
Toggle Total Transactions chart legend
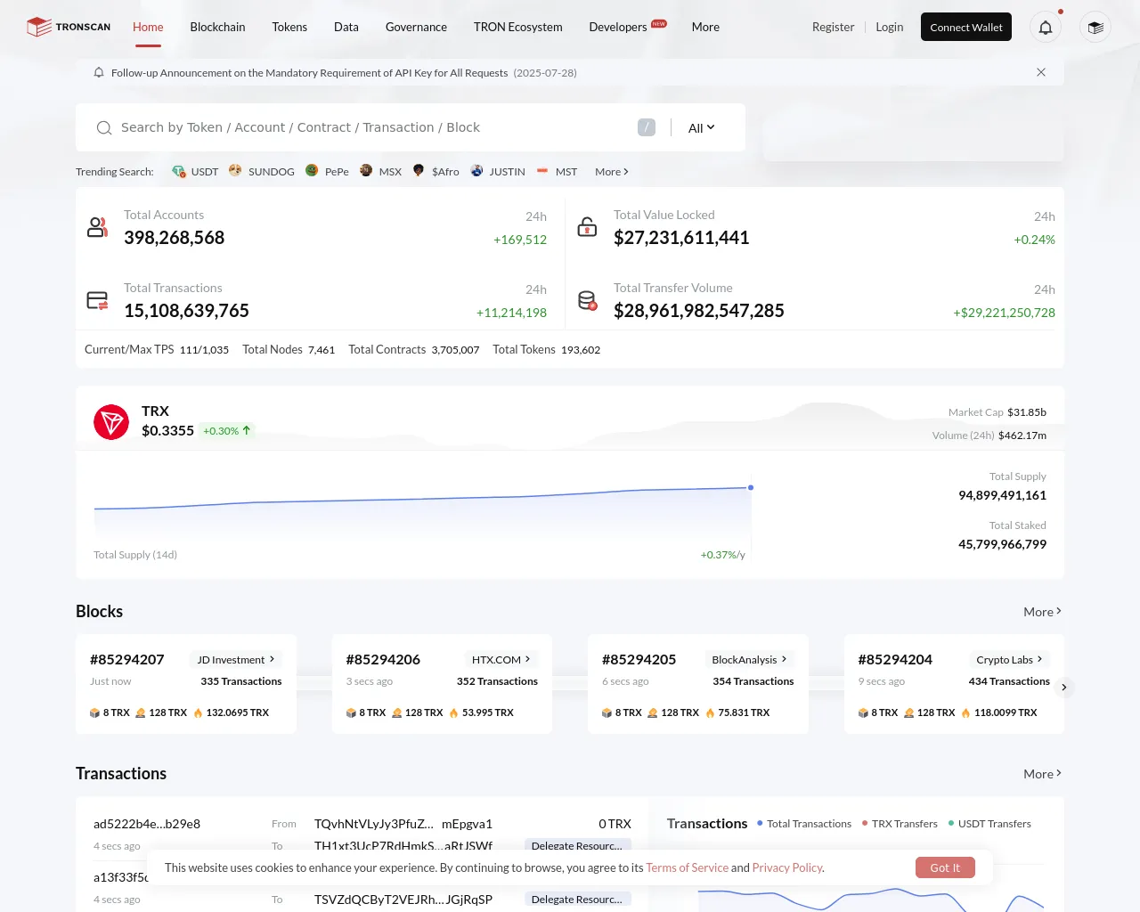(804, 824)
